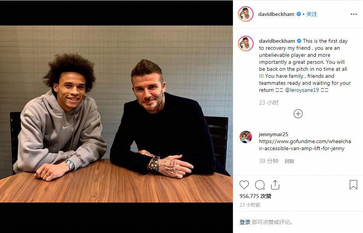This screenshot has width=363, height=233.
Task: Open comments via the speech bubble icon
Action: (260, 185)
